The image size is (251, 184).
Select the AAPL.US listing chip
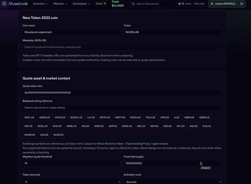(29, 117)
